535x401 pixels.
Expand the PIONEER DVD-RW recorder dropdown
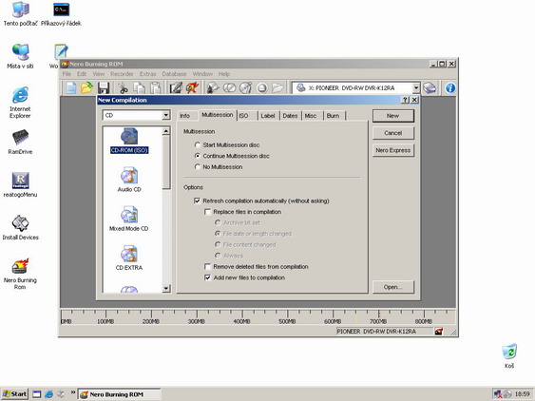pos(415,88)
